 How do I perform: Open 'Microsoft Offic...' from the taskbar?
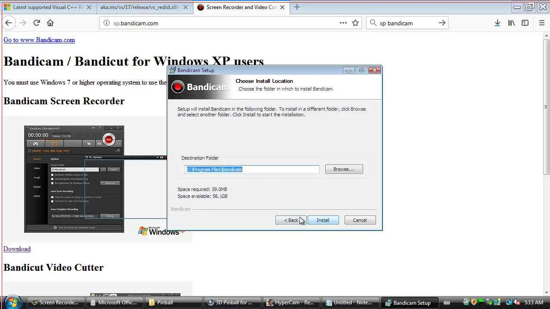[x=114, y=303]
